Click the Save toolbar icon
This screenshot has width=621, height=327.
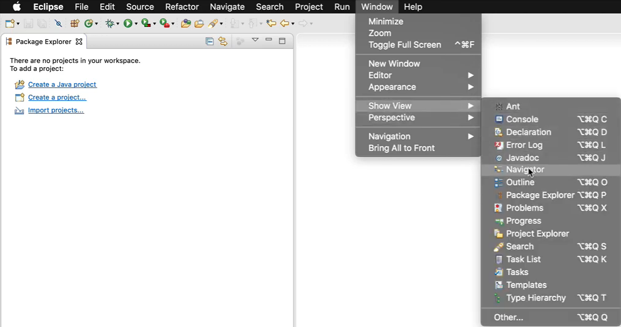[x=28, y=23]
